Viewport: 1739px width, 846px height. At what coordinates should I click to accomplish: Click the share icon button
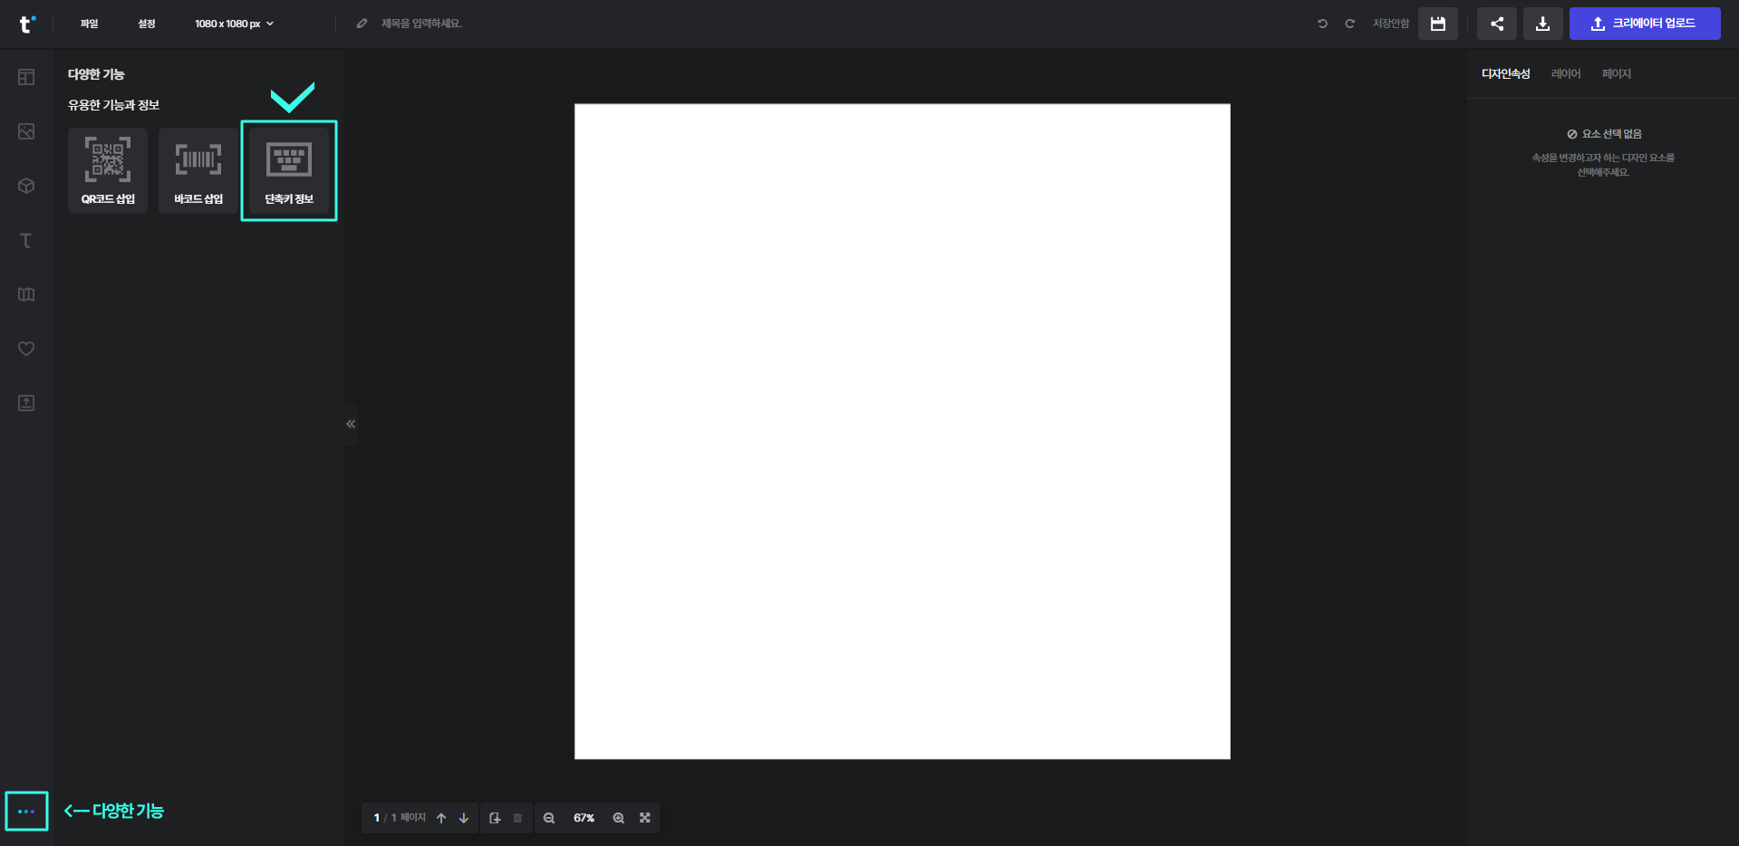(x=1496, y=24)
